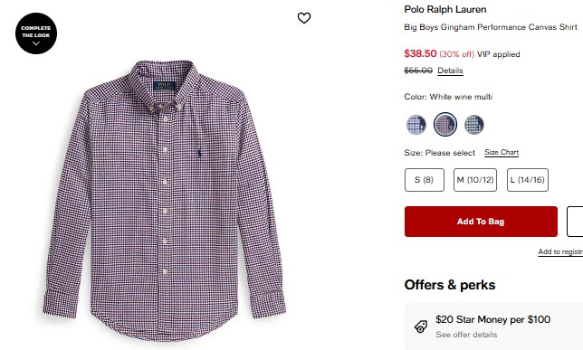View price Details link

click(450, 71)
